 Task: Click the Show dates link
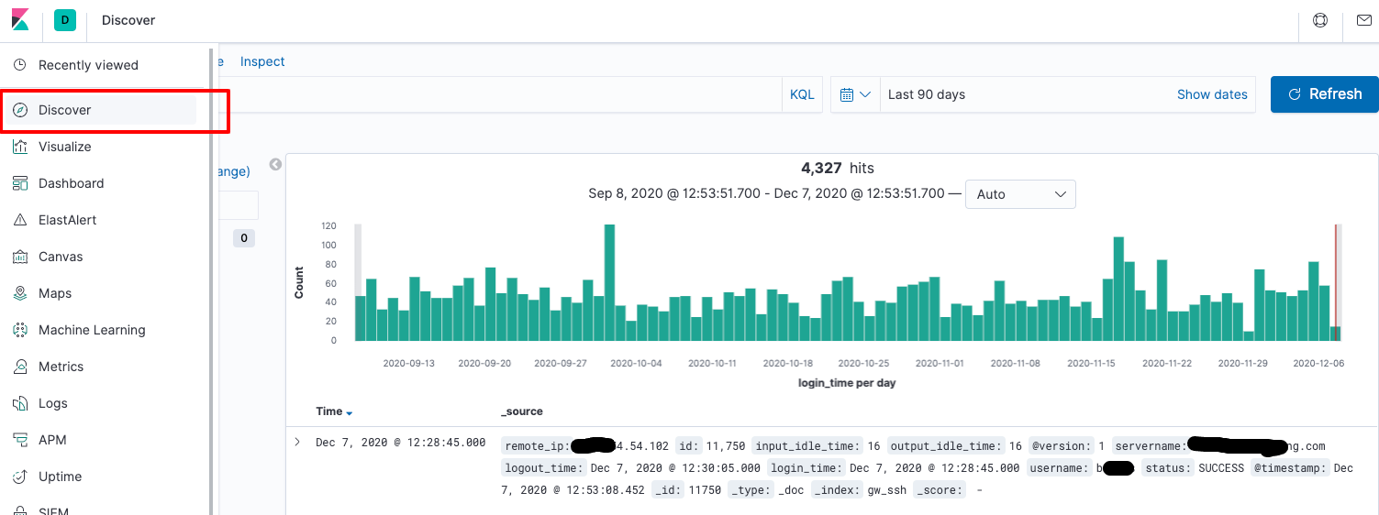[1212, 94]
